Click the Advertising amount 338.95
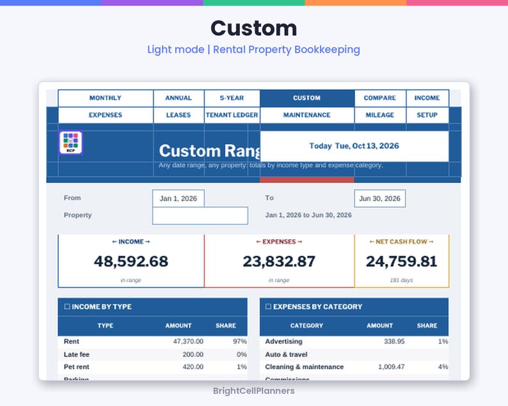 pyautogui.click(x=394, y=341)
